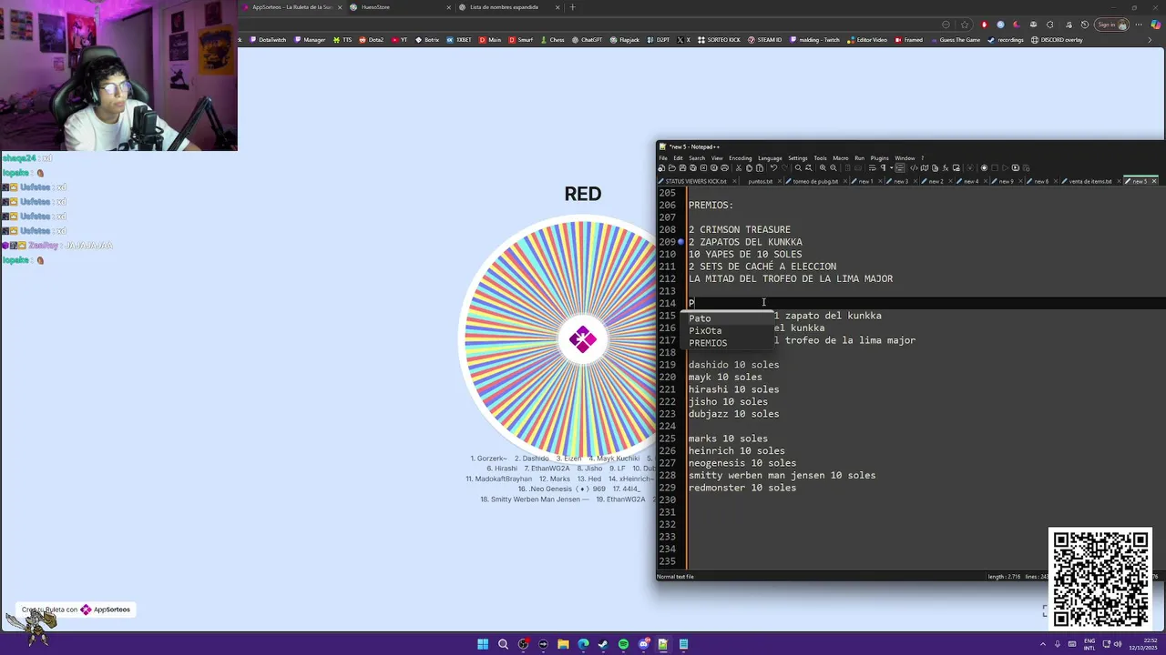
Task: Click the taskbar clock showing 22:52
Action: [x=1142, y=644]
